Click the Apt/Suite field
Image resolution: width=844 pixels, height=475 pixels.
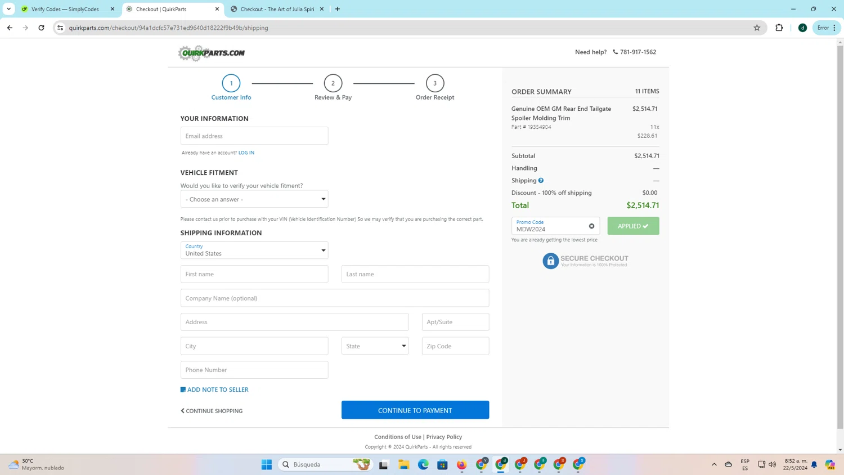[455, 322]
